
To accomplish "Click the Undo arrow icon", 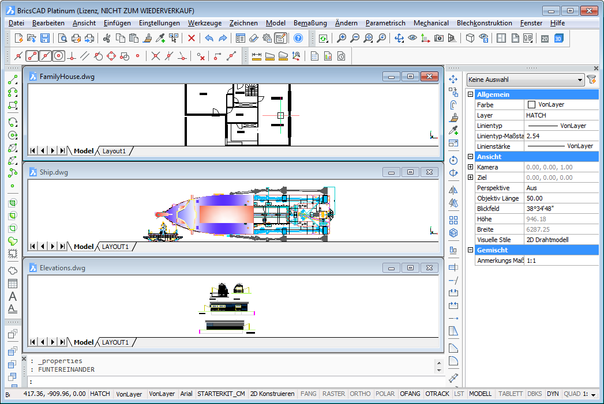I will [208, 38].
